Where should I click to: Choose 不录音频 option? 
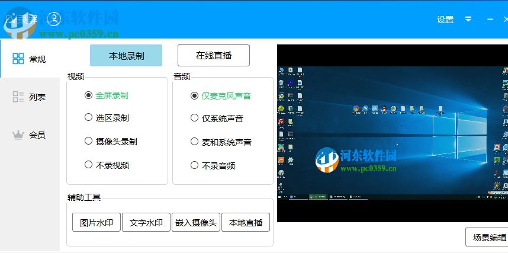(x=213, y=165)
